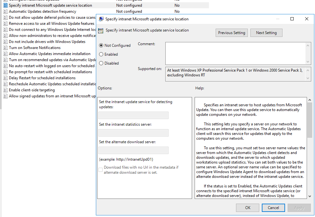Screen dimensions: 315x217
Task: Click the icon beside 'Allow Automatic Updates immediate installation'
Action: 6,53
